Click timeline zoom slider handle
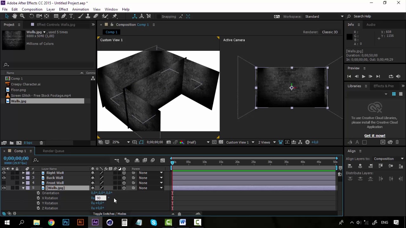Screen dimensions: 406x228 [179, 214]
